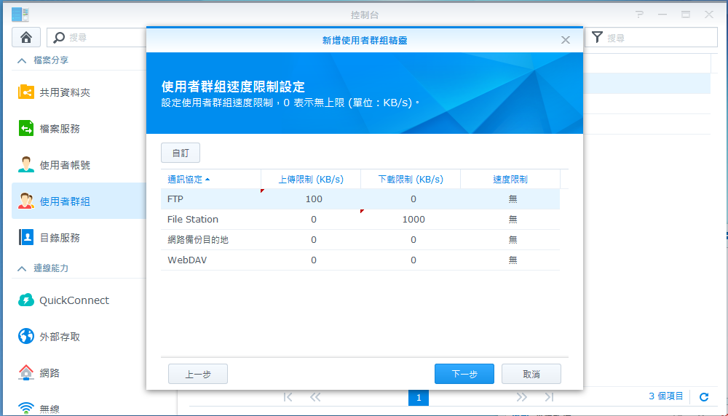Collapse the 連線能力 section
The image size is (728, 416).
[x=22, y=268]
